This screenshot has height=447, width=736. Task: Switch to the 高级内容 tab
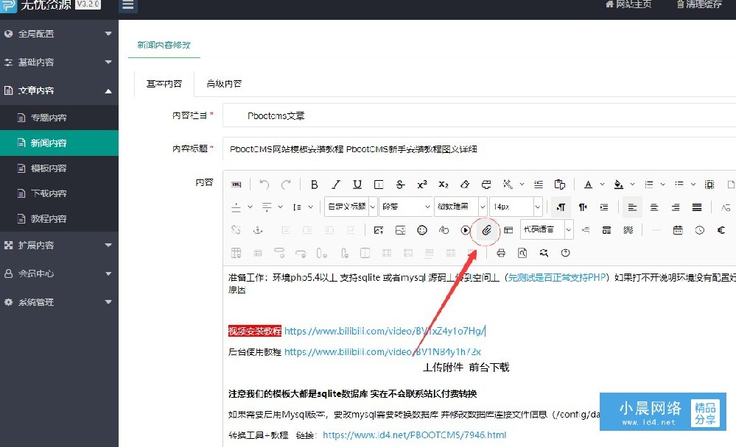225,84
